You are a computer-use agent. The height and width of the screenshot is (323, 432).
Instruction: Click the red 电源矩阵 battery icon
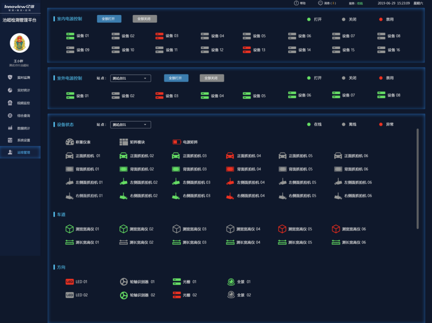(177, 142)
